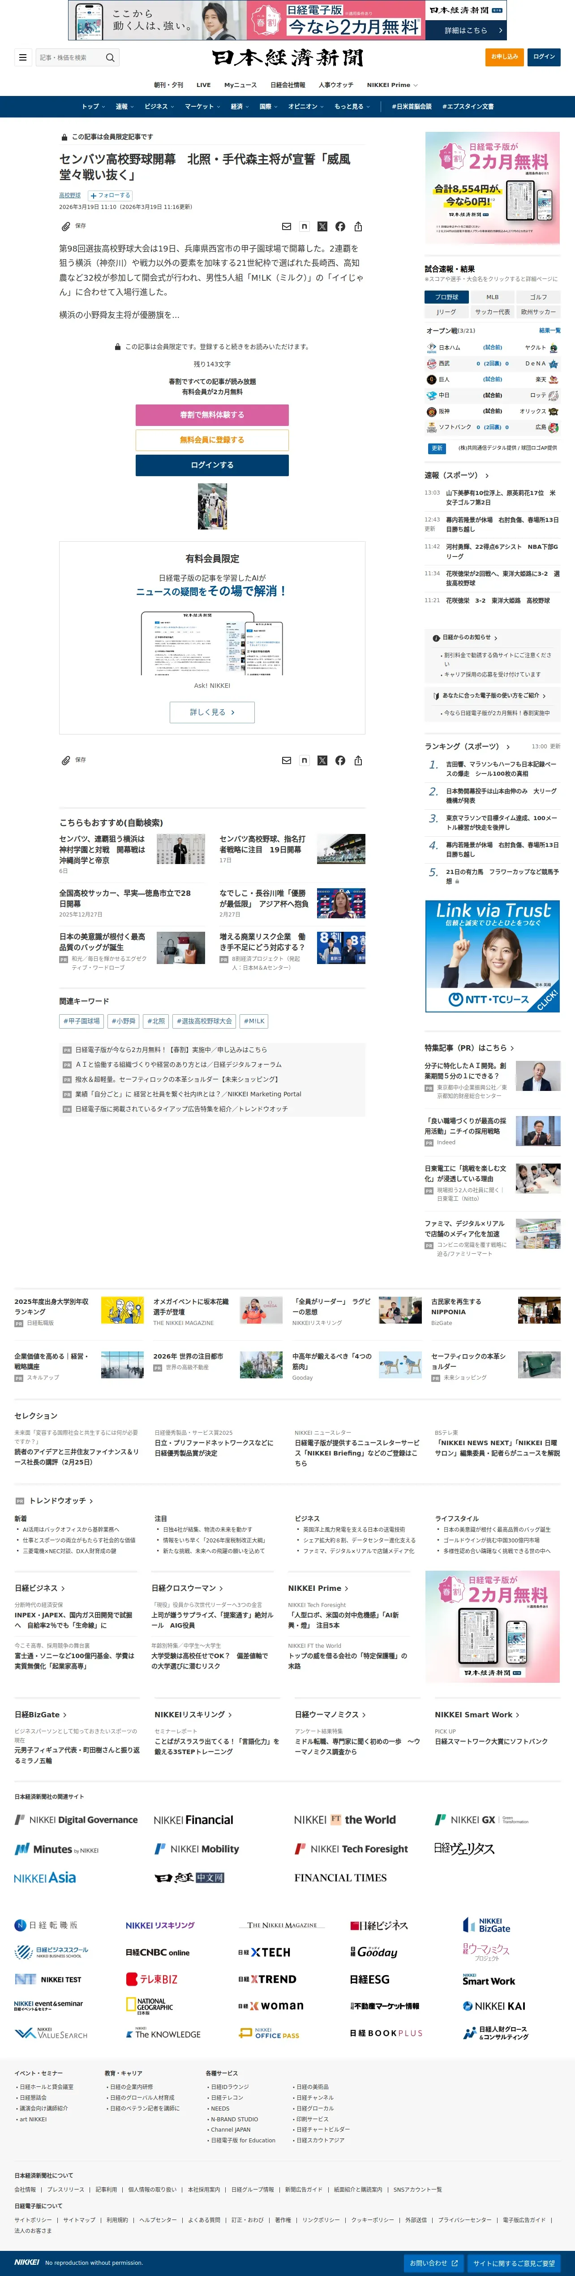575x2276 pixels.
Task: Click the 詳しく見る button for Ask! NIKKEI
Action: point(212,712)
